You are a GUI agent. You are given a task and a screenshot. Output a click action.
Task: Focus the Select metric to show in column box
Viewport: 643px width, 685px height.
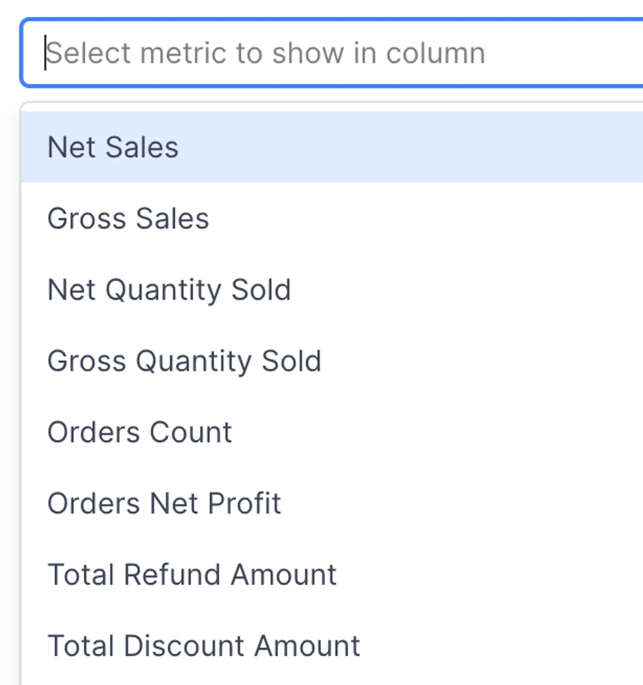(x=268, y=52)
